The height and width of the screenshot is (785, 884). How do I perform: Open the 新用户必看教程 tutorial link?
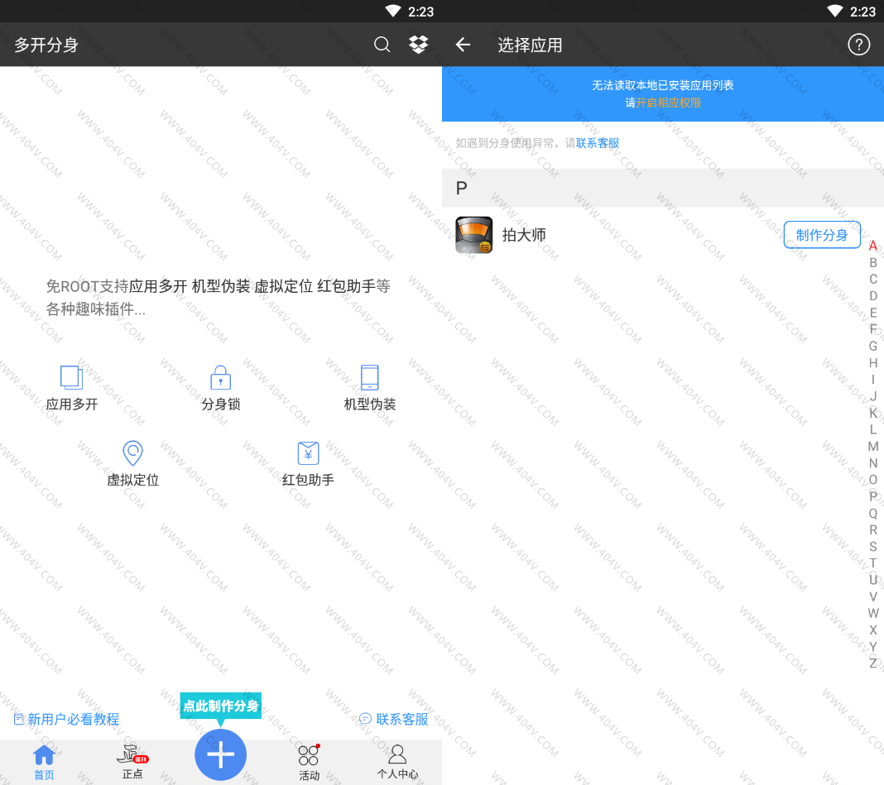[x=67, y=719]
